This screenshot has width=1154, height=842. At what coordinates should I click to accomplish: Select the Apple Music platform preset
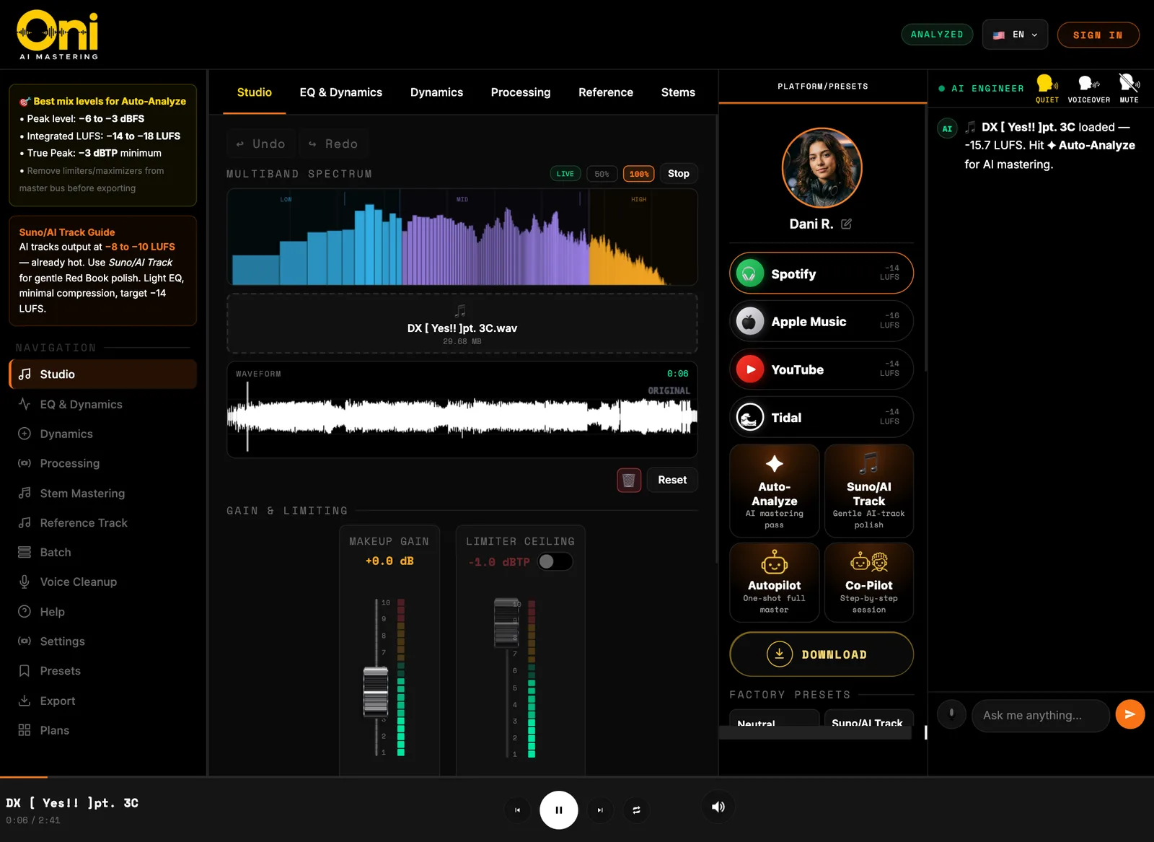[822, 321]
